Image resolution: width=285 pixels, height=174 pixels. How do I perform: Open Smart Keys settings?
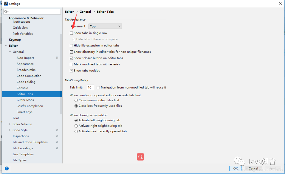[24, 112]
